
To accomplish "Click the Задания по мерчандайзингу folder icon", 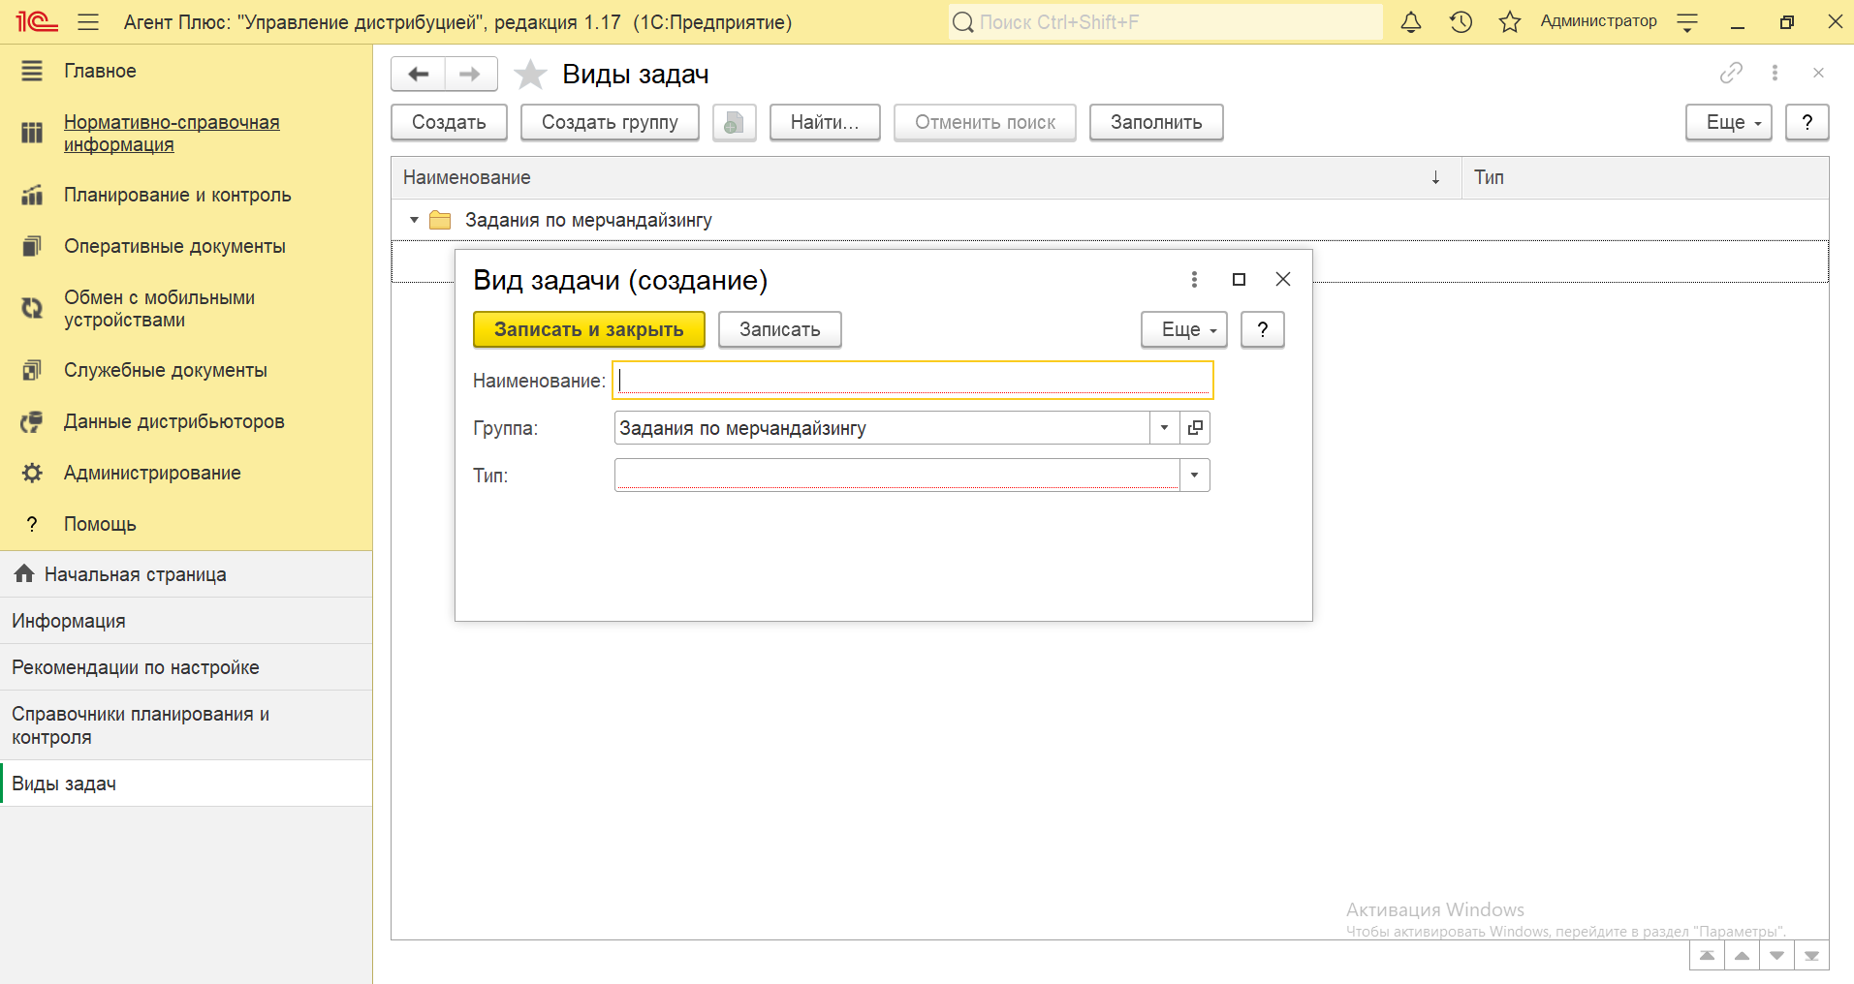I will (x=440, y=220).
